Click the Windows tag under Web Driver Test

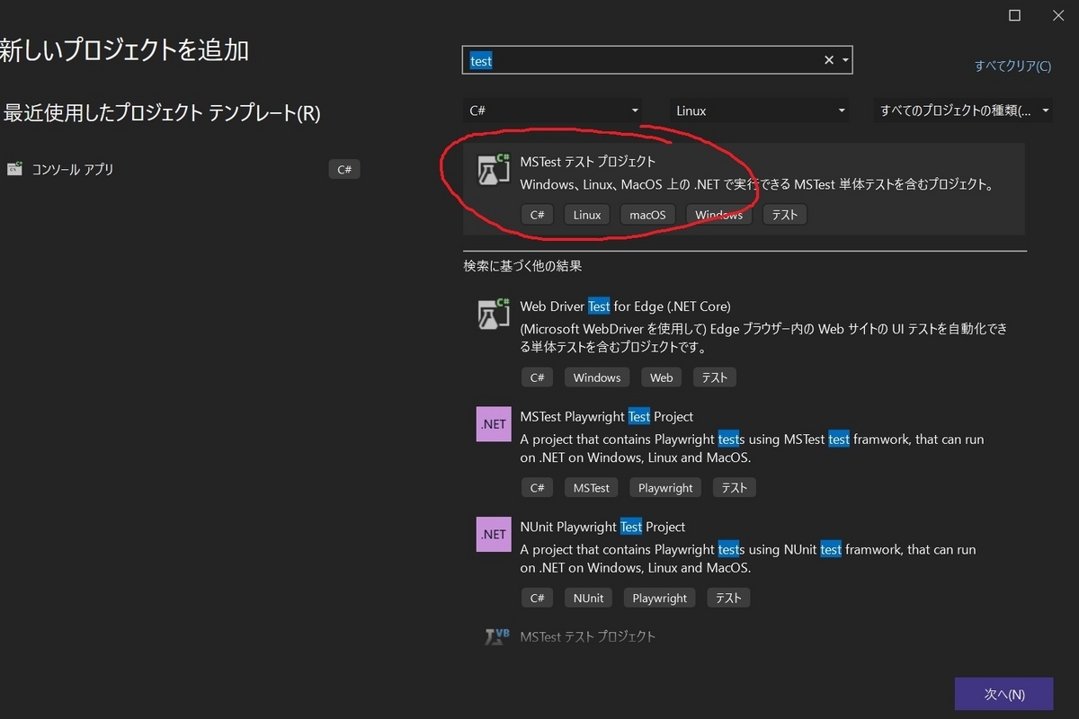tap(597, 377)
